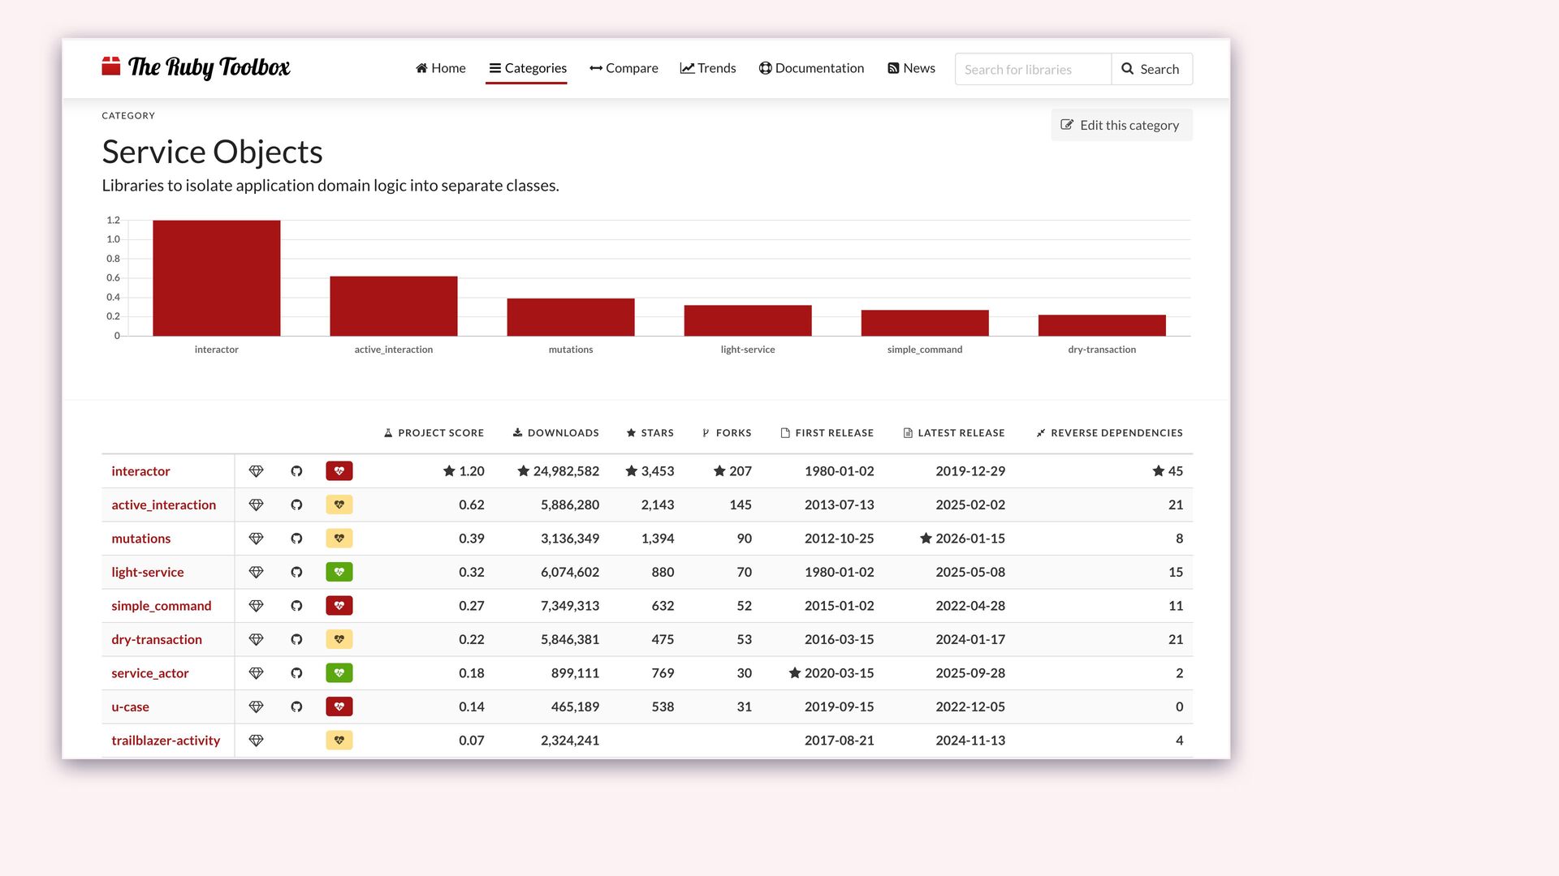Open the interactor RubyGems gem icon

click(256, 471)
